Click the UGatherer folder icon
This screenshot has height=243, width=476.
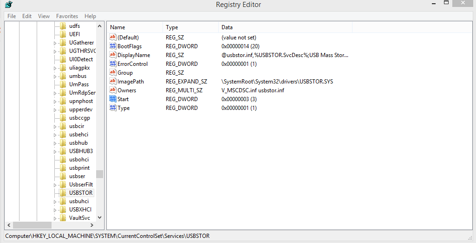pyautogui.click(x=63, y=42)
